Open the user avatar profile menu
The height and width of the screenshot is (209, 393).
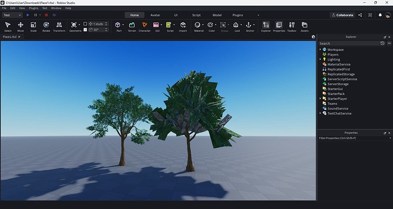click(x=388, y=15)
